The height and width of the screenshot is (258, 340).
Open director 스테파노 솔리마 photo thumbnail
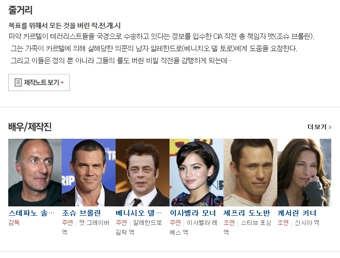[35, 173]
